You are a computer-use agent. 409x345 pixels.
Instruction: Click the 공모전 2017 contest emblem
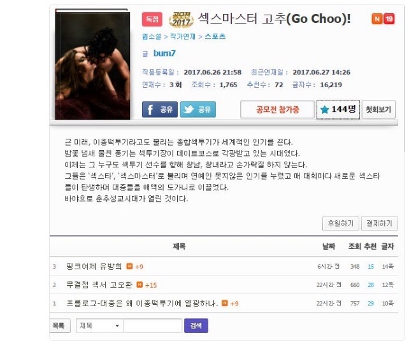click(182, 20)
